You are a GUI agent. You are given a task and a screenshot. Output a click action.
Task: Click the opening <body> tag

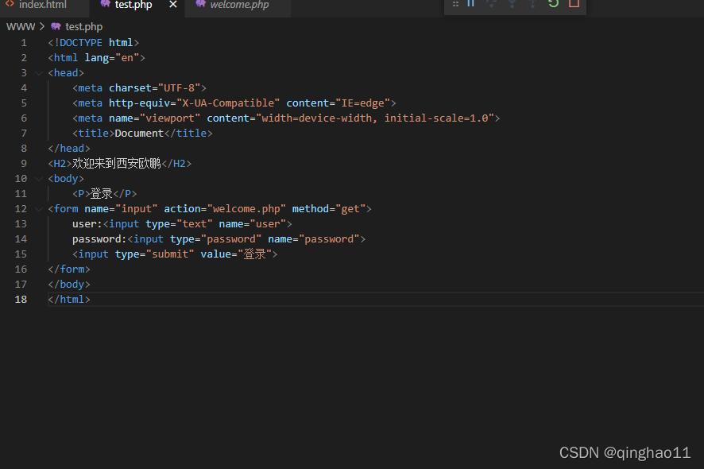66,179
